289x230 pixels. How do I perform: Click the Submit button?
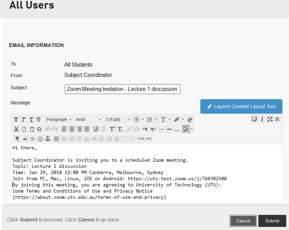pyautogui.click(x=272, y=221)
